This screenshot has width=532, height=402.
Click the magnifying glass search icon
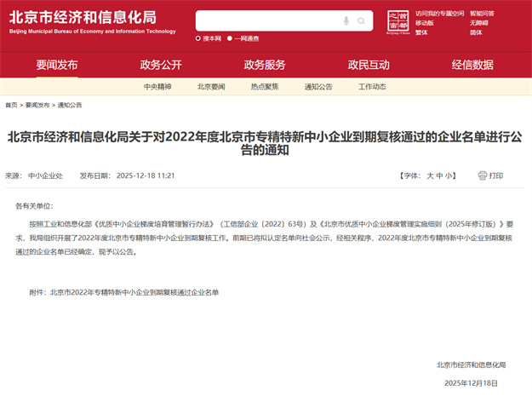(361, 20)
